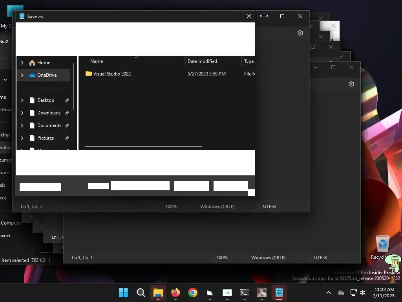Click UTF-8 in back Notepad window
Screen dimensions: 402x302
coord(320,258)
